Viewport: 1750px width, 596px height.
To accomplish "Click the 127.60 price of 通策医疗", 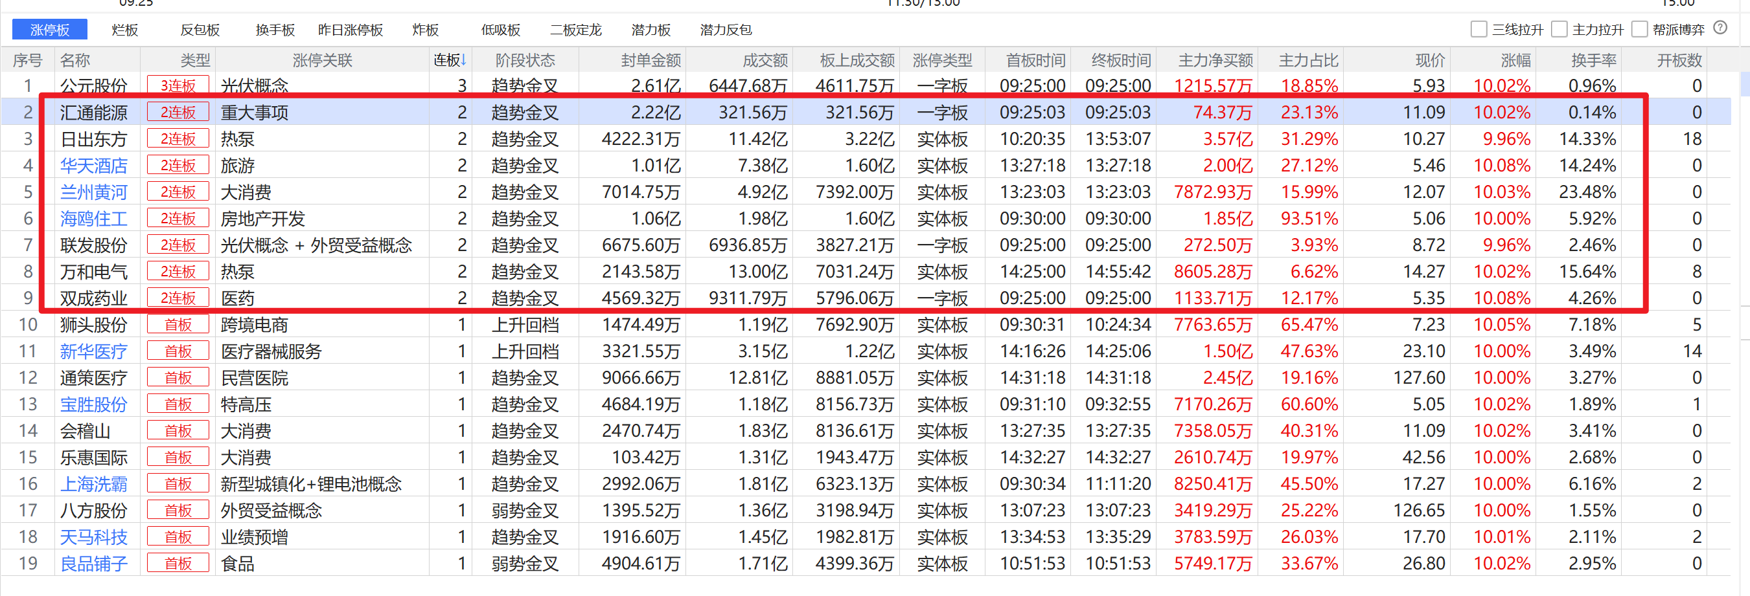I will pos(1419,377).
